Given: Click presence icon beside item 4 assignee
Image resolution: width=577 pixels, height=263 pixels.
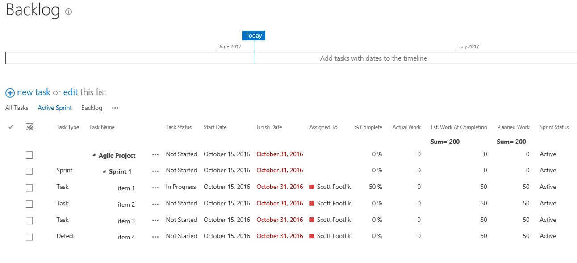Looking at the screenshot, I should pyautogui.click(x=312, y=236).
